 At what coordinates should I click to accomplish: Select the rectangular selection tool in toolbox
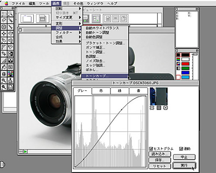[4, 14]
